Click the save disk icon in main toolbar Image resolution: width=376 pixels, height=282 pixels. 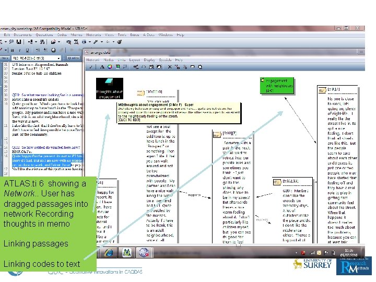19,42
